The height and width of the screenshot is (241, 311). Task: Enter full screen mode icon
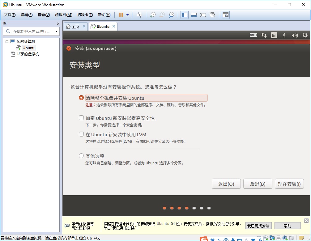tap(203, 15)
